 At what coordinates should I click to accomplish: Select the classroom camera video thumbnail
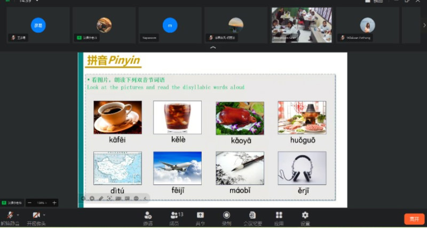301,25
